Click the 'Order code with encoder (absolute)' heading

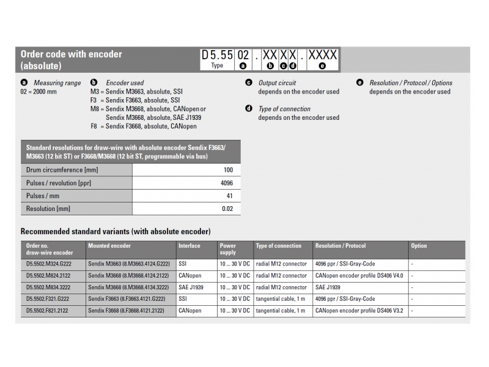coord(71,59)
